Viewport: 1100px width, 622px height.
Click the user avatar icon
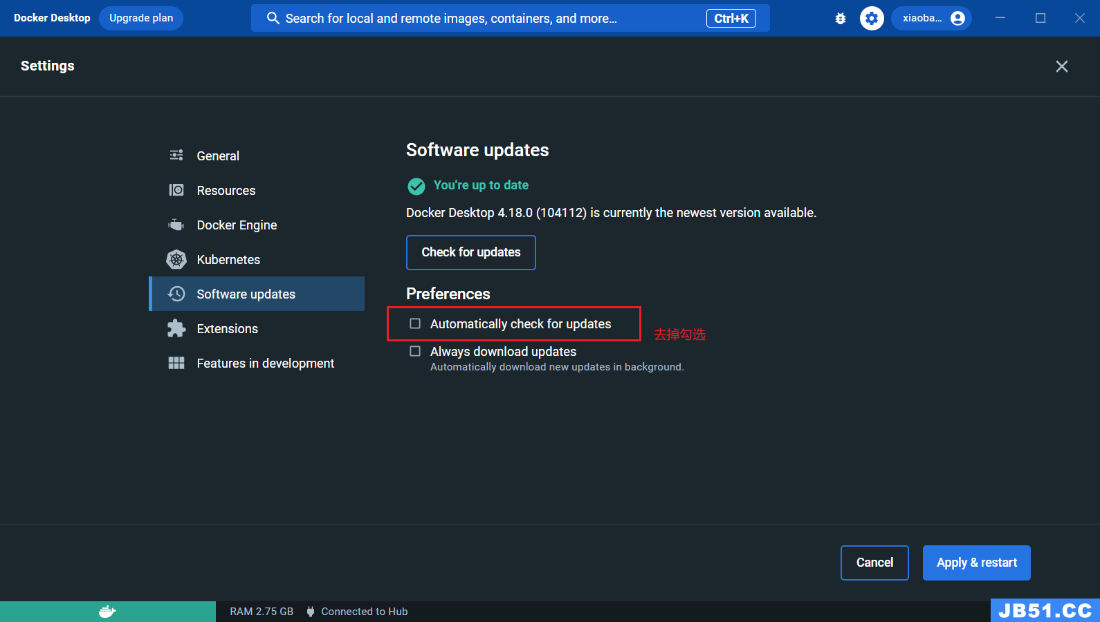pos(957,19)
